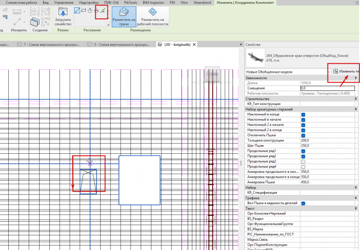Open the Совместная работа ribbon tab

click(21, 2)
